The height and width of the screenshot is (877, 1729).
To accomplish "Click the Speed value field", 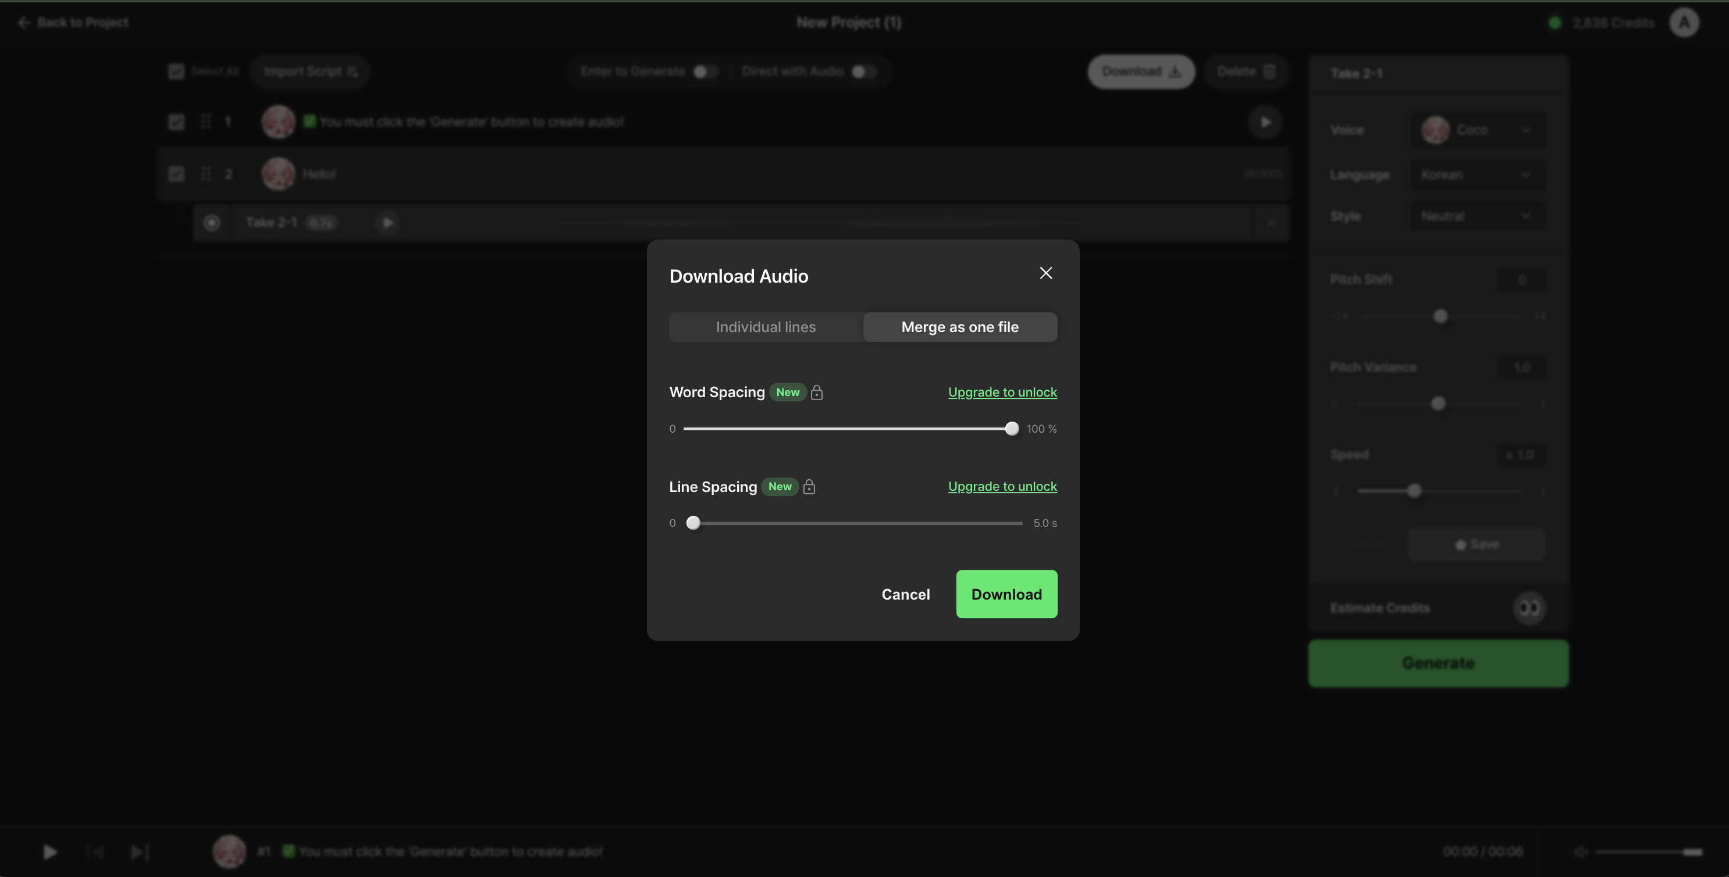I will point(1521,454).
